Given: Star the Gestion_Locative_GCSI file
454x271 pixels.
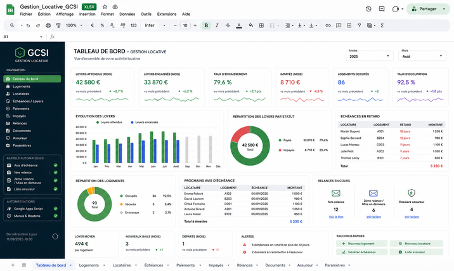Looking at the screenshot, I should point(105,7).
